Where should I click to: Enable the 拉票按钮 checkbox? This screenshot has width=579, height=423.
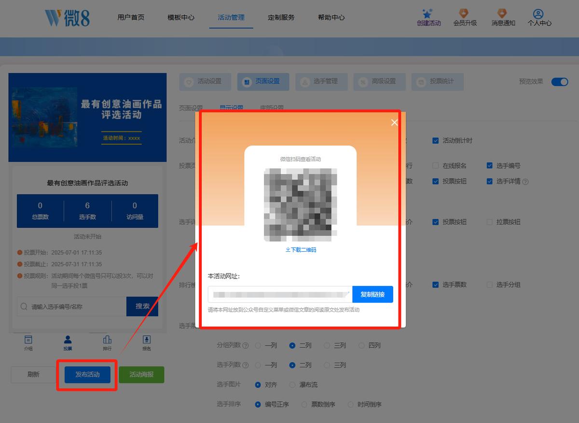[x=490, y=222]
